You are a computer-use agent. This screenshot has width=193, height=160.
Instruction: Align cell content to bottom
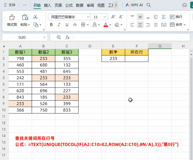click(148, 17)
